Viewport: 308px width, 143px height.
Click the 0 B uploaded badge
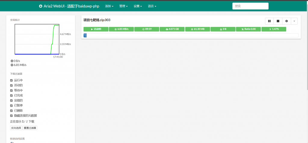(x=223, y=29)
